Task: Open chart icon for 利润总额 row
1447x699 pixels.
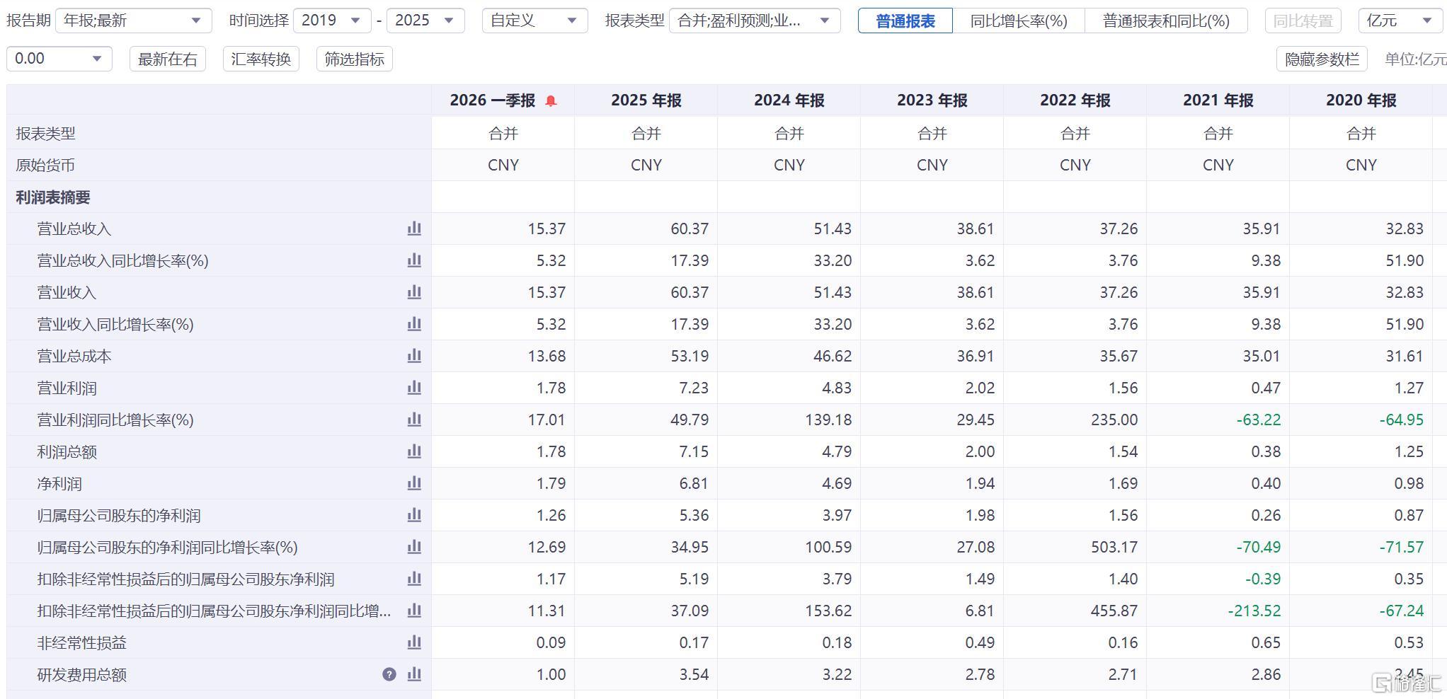Action: click(414, 451)
